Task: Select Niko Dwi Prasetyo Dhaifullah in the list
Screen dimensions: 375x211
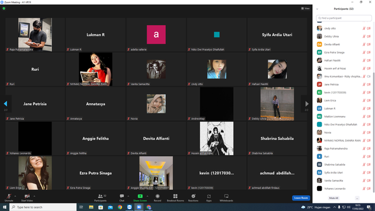Action: [x=344, y=124]
